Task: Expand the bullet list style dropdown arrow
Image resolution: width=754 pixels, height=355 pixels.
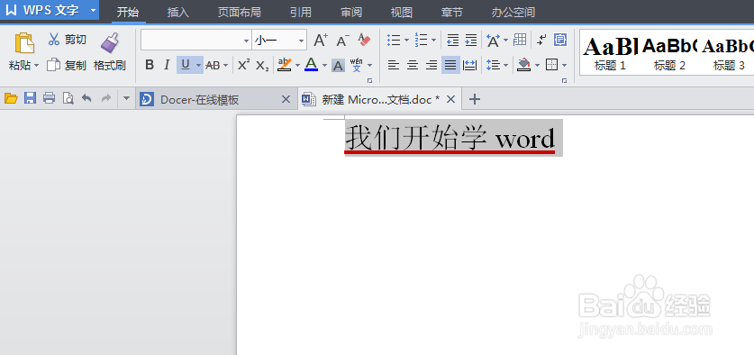Action: 407,41
